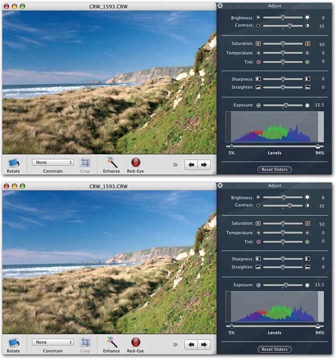The image size is (336, 360).
Task: Select Red-Eye tool in bottom window
Action: click(135, 342)
